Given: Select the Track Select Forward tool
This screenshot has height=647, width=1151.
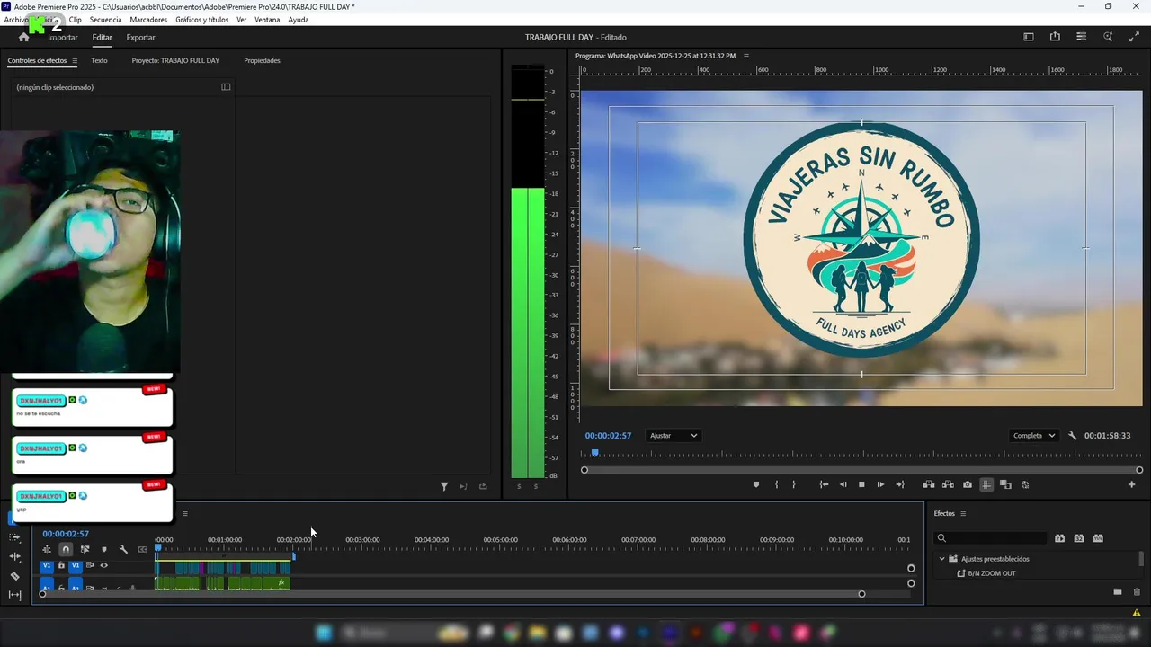Looking at the screenshot, I should click(15, 537).
